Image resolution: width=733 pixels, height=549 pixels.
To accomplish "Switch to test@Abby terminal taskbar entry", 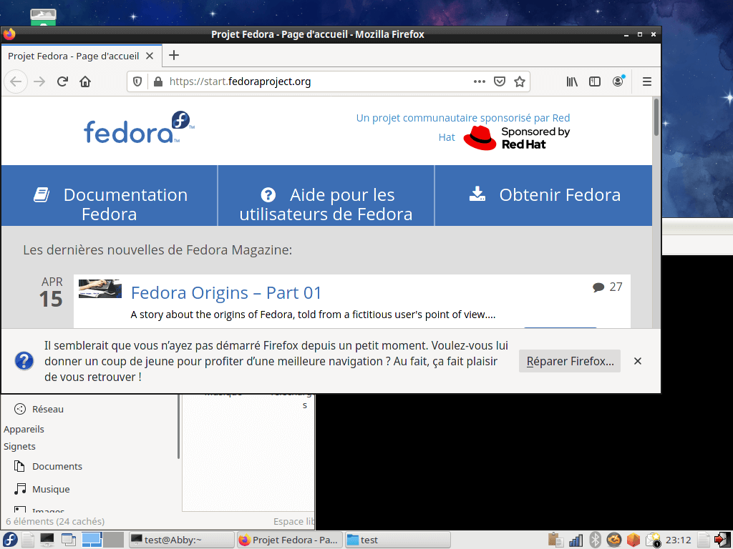I will tap(181, 540).
